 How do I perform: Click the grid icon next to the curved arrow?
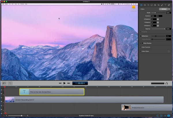[x=161, y=116]
